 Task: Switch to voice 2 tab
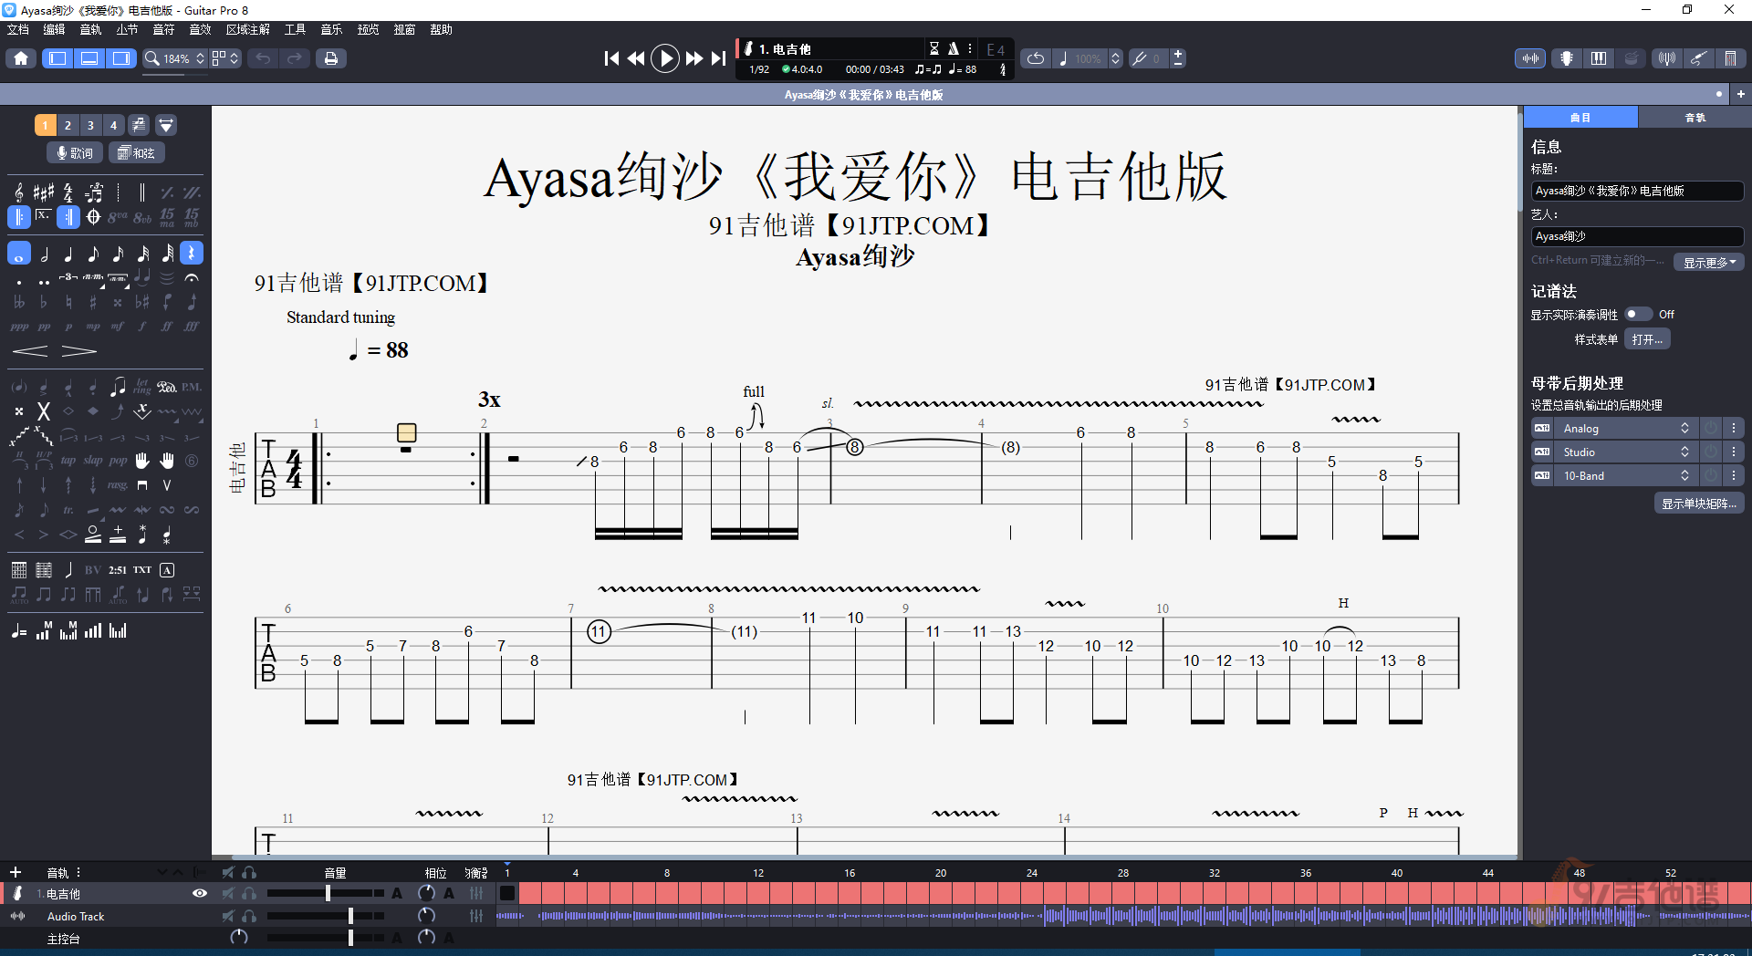click(68, 125)
